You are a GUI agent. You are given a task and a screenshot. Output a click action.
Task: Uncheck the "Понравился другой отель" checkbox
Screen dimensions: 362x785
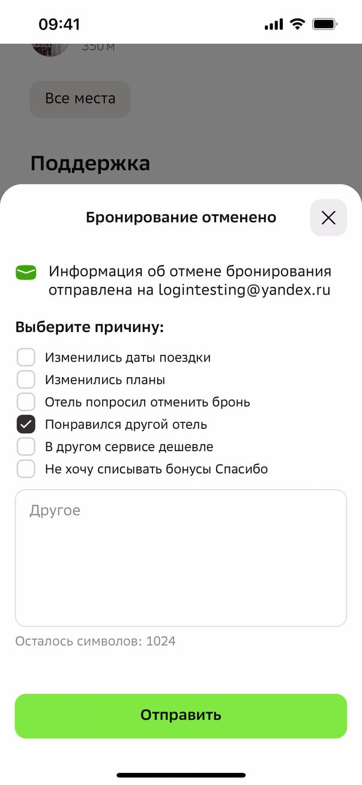pos(26,424)
